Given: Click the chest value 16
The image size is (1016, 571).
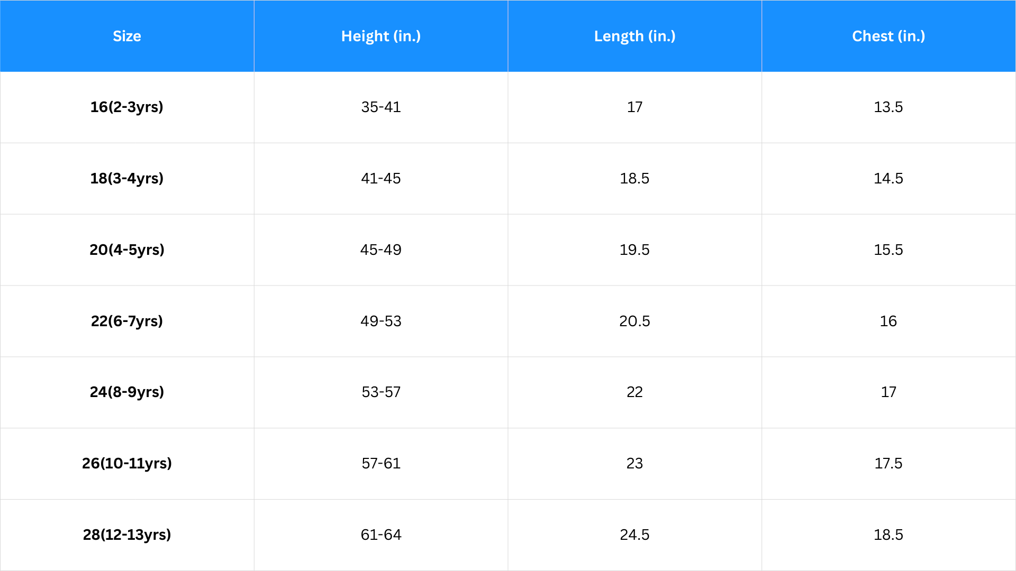Looking at the screenshot, I should (x=888, y=321).
